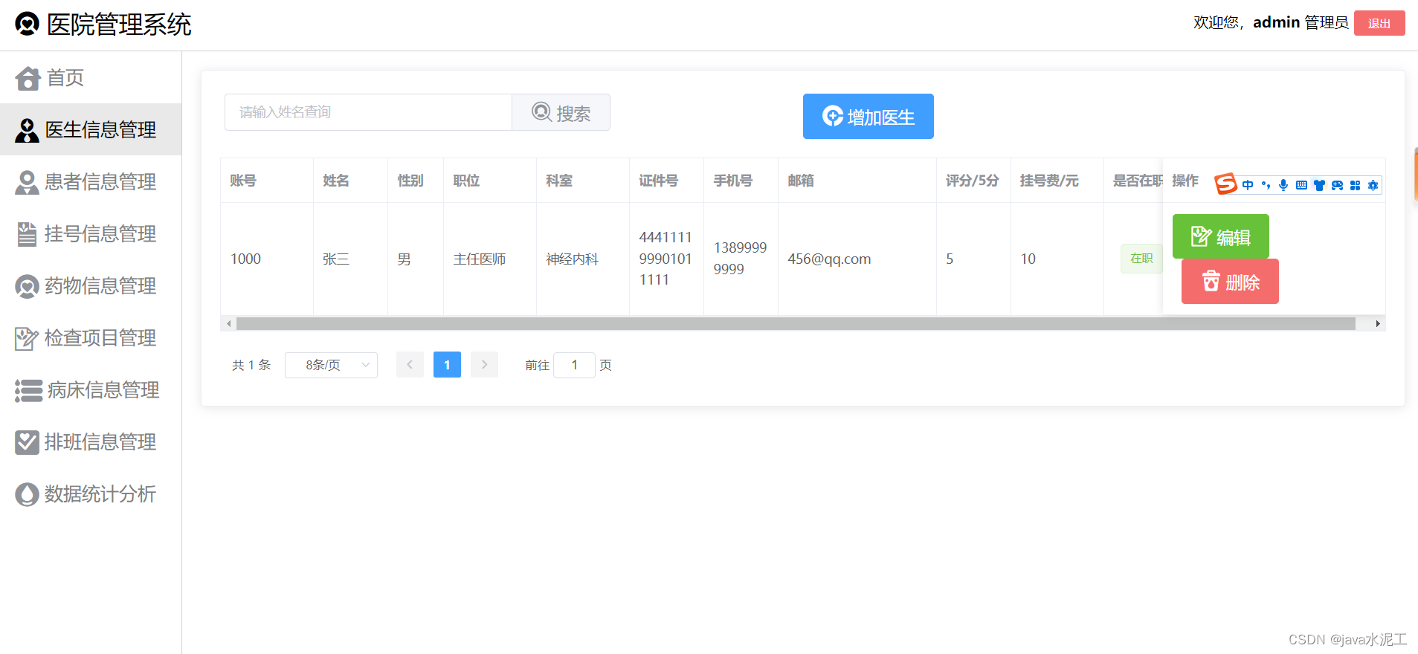
Task: Open 病床信息管理 label in sidebar
Action: 103,389
